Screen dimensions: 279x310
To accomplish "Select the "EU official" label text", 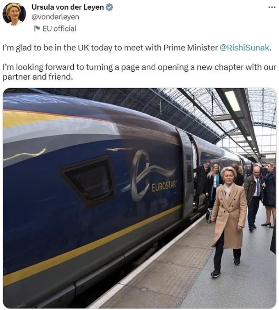I will click(59, 28).
